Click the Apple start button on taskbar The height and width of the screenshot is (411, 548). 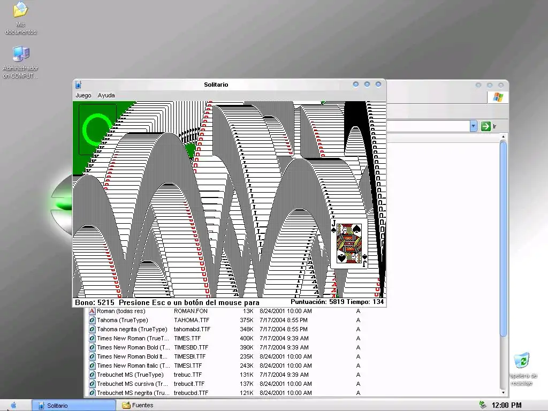coord(13,406)
